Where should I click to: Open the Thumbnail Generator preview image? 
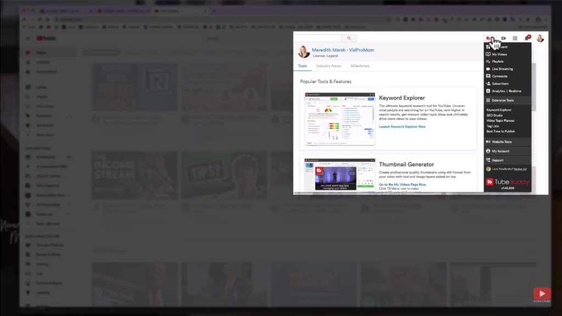point(340,175)
